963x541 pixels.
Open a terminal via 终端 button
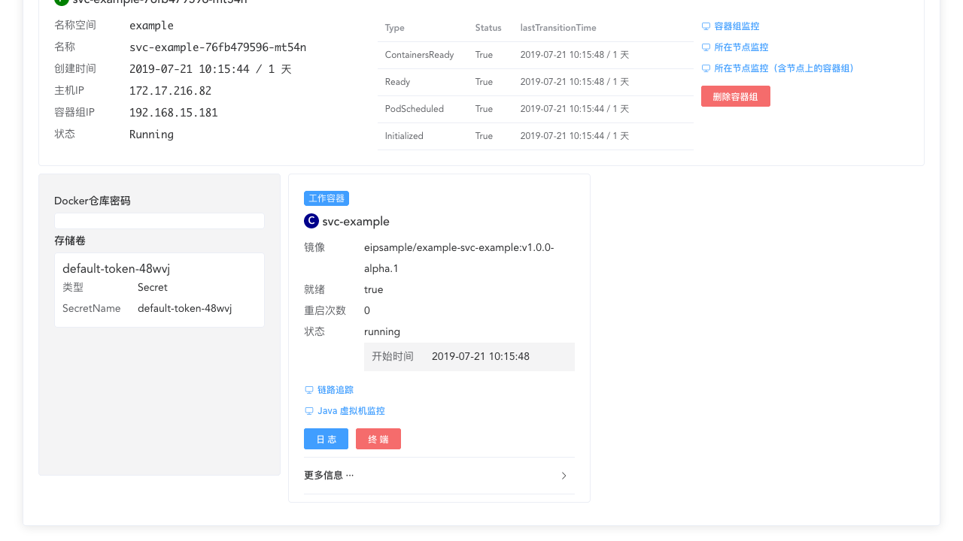[x=378, y=439]
